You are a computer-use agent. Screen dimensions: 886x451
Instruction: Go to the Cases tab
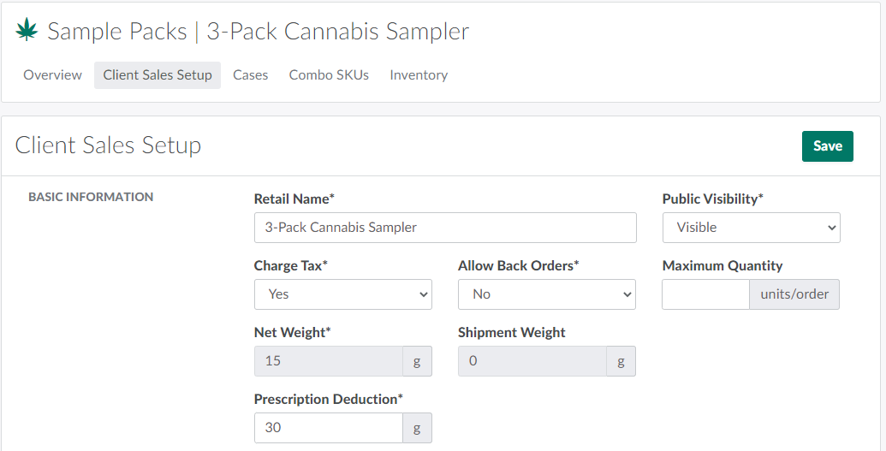tap(251, 75)
